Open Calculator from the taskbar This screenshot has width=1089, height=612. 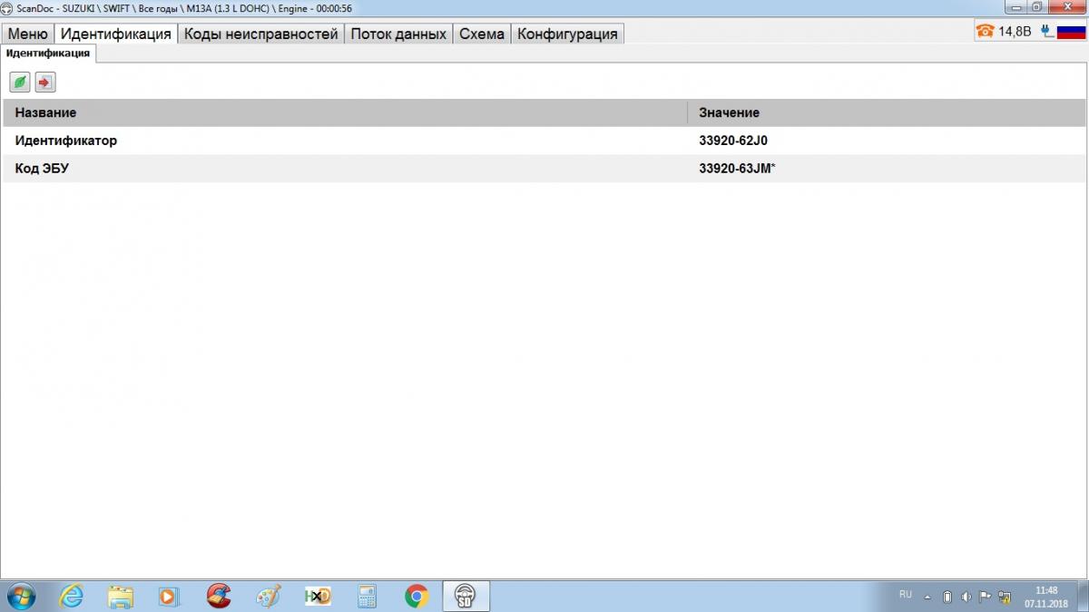coord(368,596)
